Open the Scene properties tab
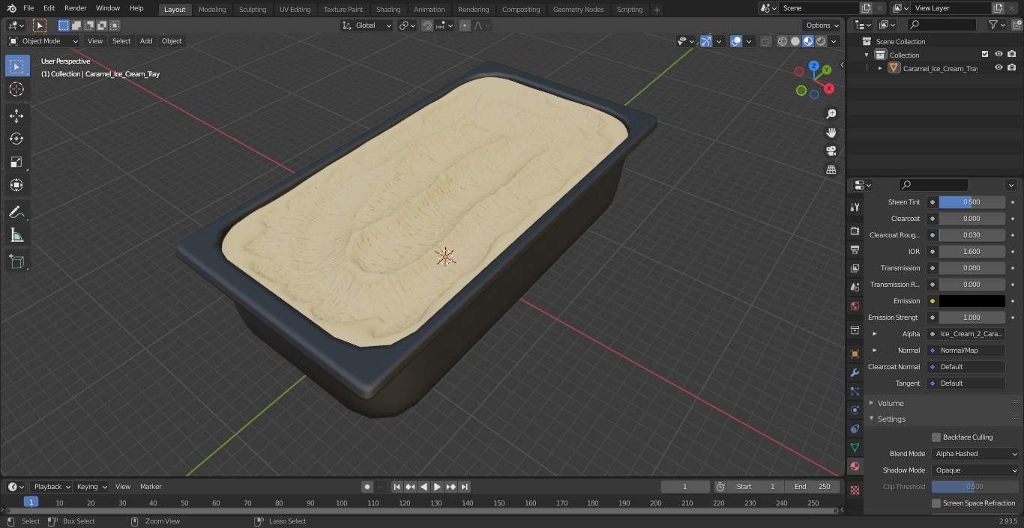The width and height of the screenshot is (1024, 528). pyautogui.click(x=855, y=287)
